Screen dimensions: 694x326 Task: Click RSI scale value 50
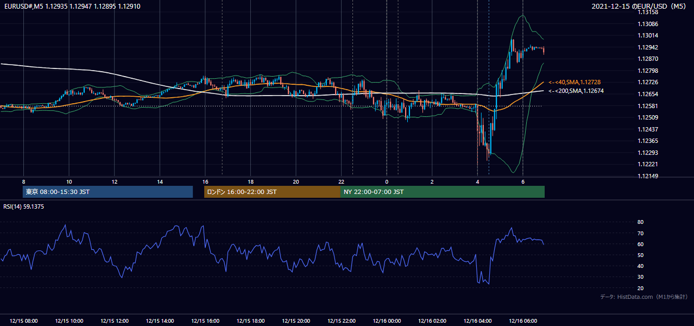pyautogui.click(x=641, y=255)
